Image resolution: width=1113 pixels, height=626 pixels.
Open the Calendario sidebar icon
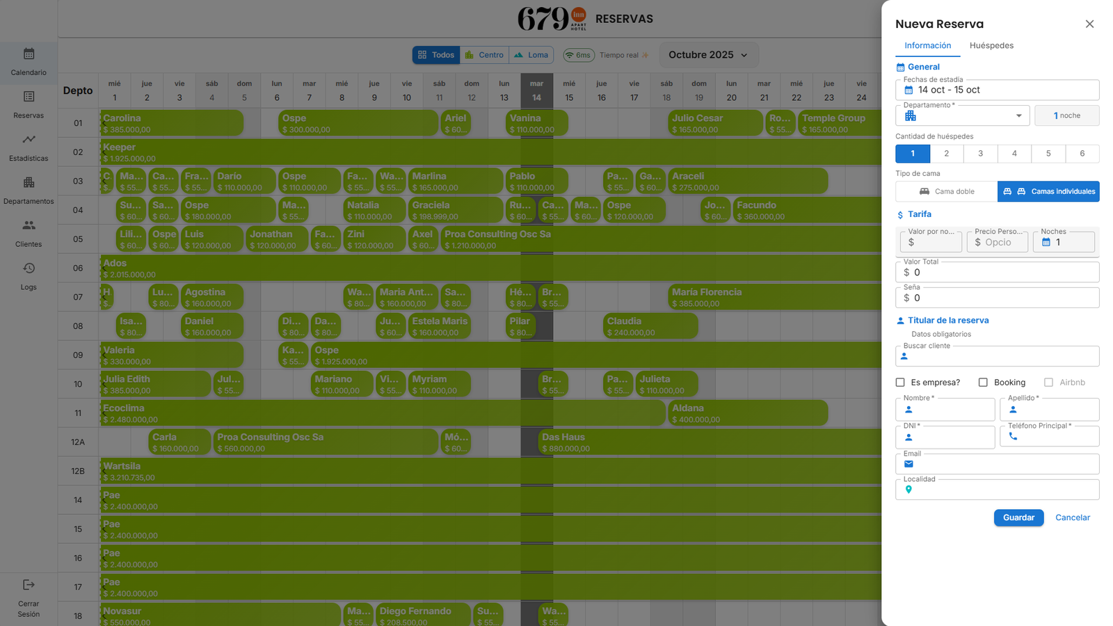[29, 54]
